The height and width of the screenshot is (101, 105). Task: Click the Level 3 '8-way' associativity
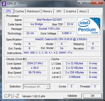[x=93, y=77]
